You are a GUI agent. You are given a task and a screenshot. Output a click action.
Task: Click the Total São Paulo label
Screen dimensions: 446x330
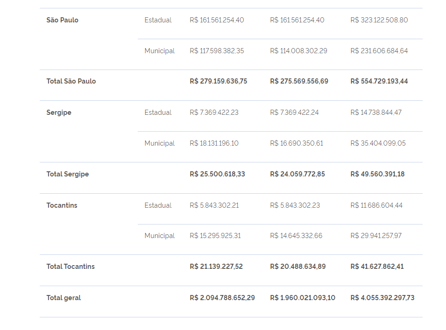71,81
